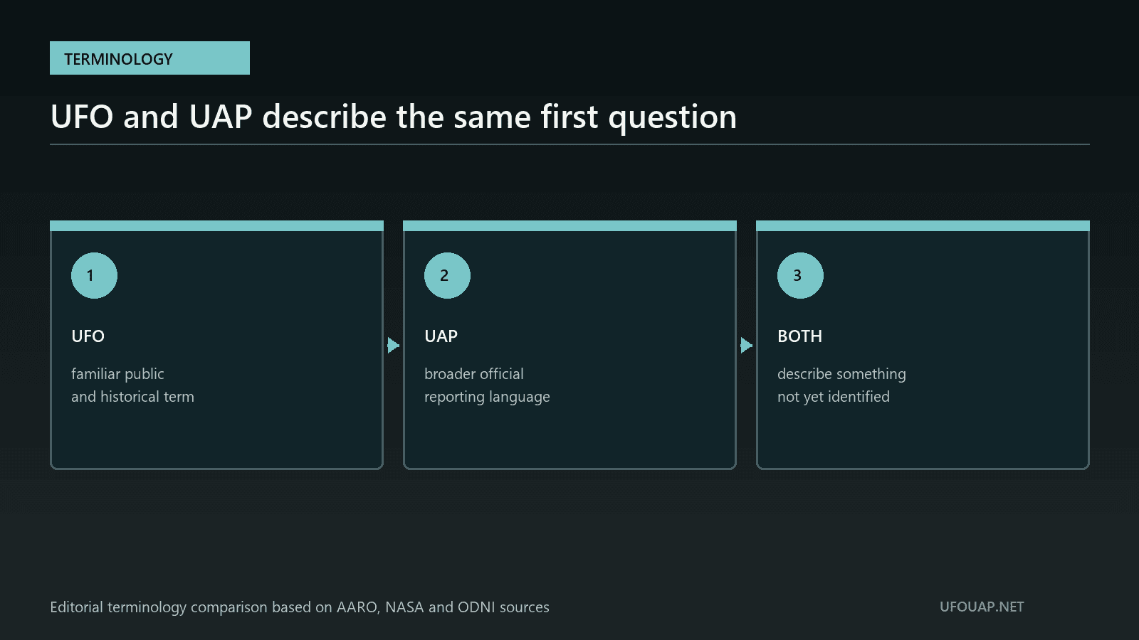Click the number 1 circle badge

pos(94,275)
